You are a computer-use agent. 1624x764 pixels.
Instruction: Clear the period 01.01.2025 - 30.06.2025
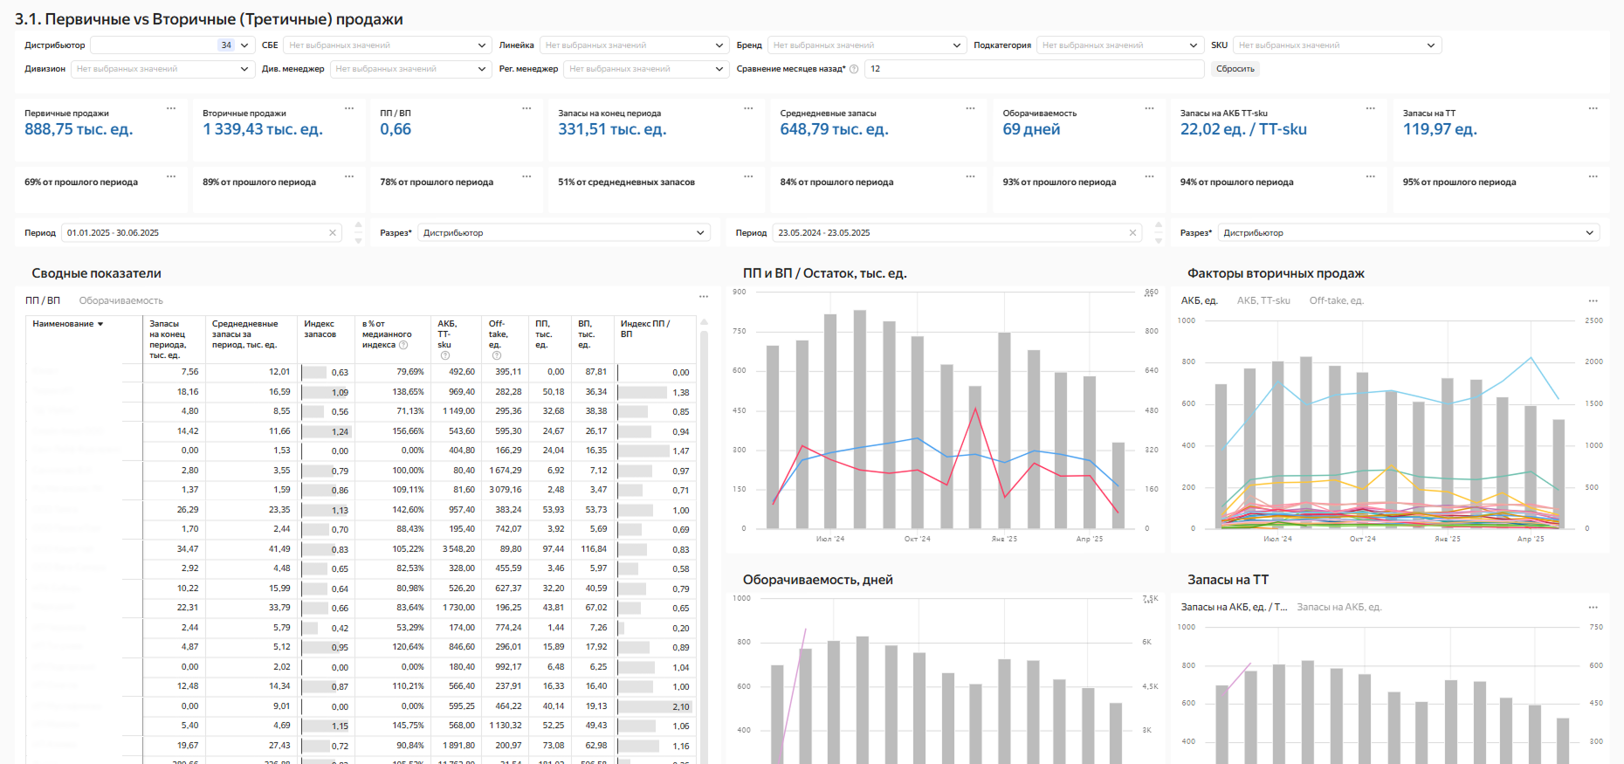pyautogui.click(x=333, y=233)
